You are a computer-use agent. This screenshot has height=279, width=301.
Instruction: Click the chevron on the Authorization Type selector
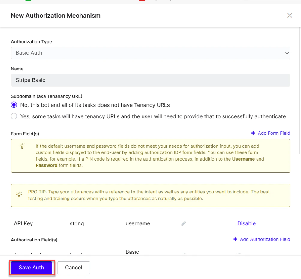(x=287, y=52)
